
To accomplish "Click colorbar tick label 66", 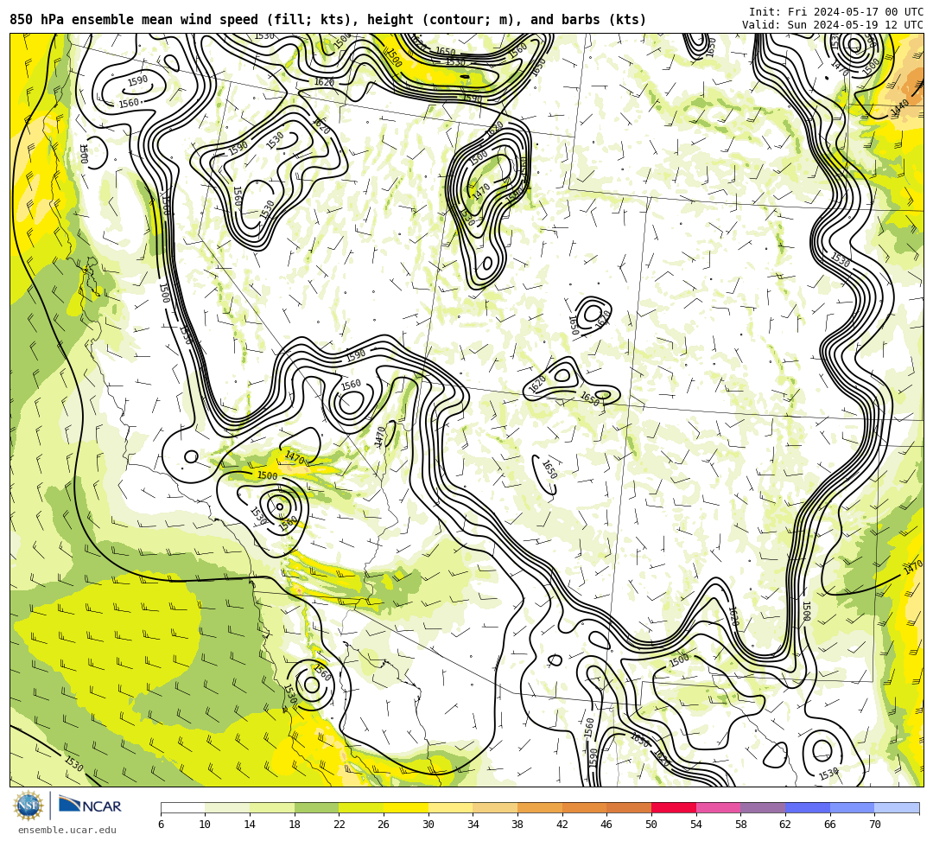I will click(830, 825).
